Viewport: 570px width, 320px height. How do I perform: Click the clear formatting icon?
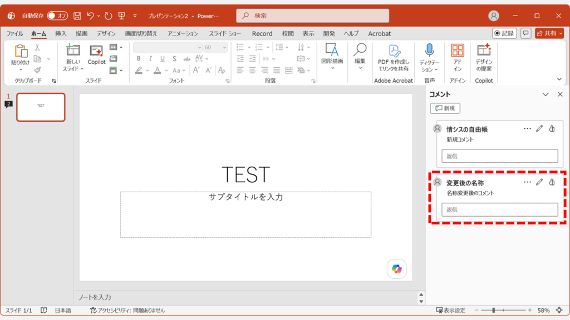(222, 70)
